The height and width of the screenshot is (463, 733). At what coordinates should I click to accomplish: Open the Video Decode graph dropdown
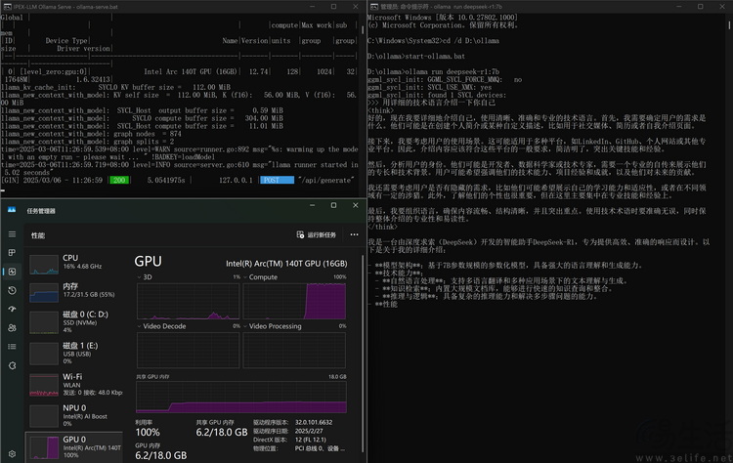[x=161, y=326]
